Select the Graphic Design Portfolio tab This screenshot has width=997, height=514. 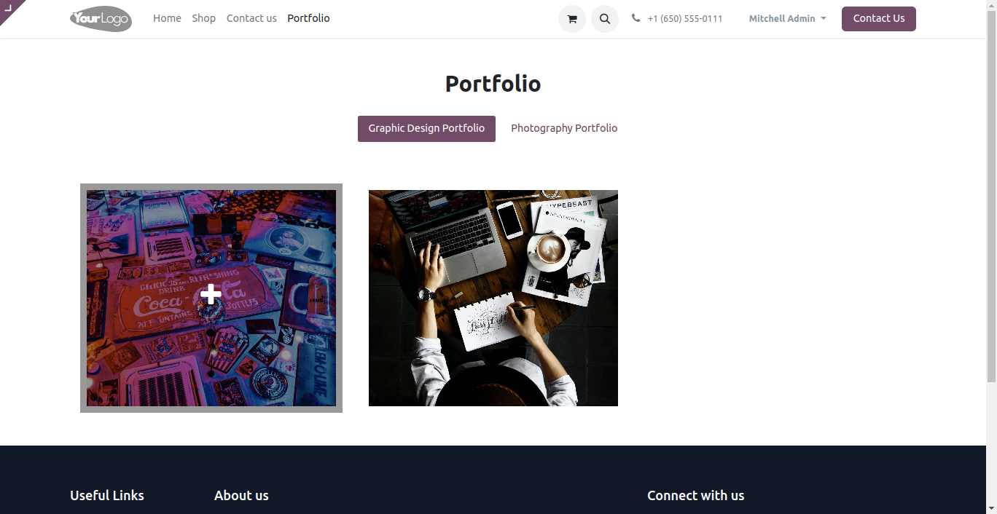click(x=426, y=128)
